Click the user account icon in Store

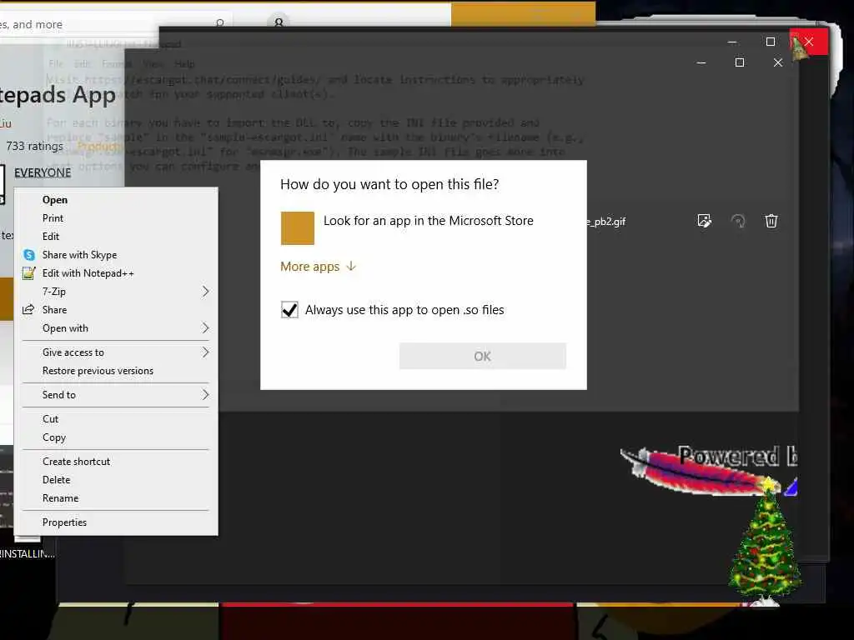pos(279,22)
